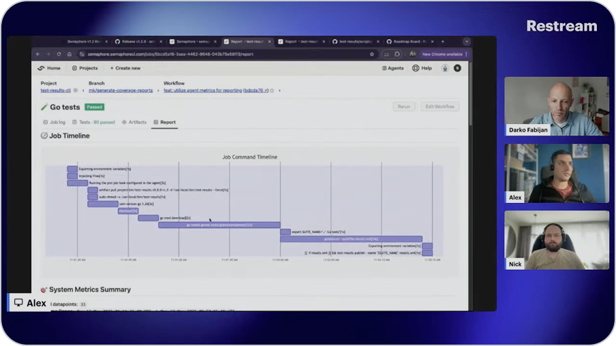Click the Rerun button

pyautogui.click(x=404, y=106)
